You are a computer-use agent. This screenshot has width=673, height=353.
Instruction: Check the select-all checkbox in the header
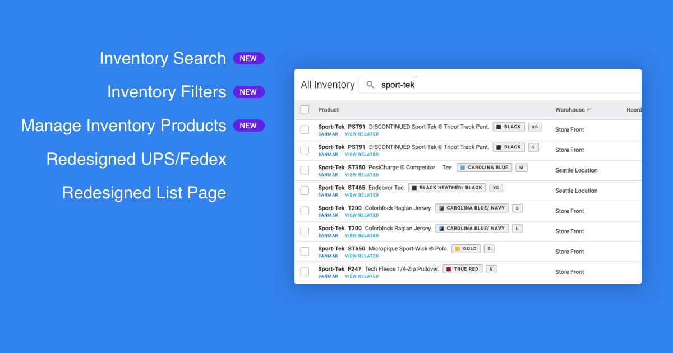305,109
